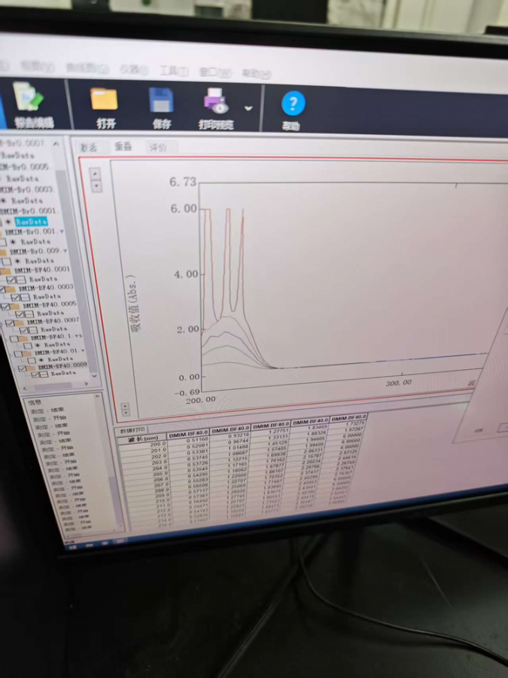Click file tree horizontal scroll right arrow

coord(87,383)
